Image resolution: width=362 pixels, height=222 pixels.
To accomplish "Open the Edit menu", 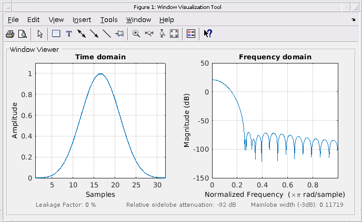I will (33, 20).
